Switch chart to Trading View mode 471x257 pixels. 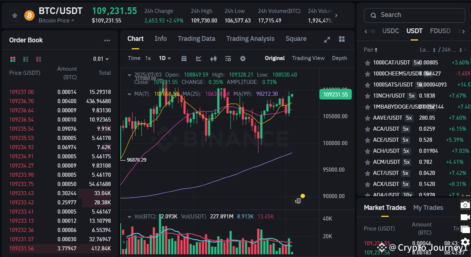coord(308,58)
